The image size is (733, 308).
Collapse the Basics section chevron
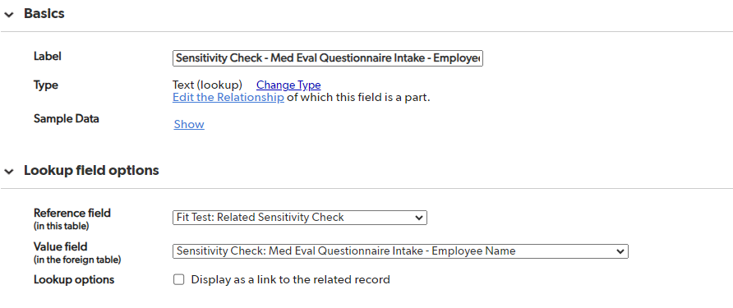coord(9,15)
